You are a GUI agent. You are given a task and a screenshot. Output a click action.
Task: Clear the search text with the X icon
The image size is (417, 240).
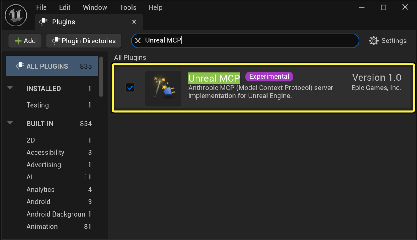click(x=138, y=41)
